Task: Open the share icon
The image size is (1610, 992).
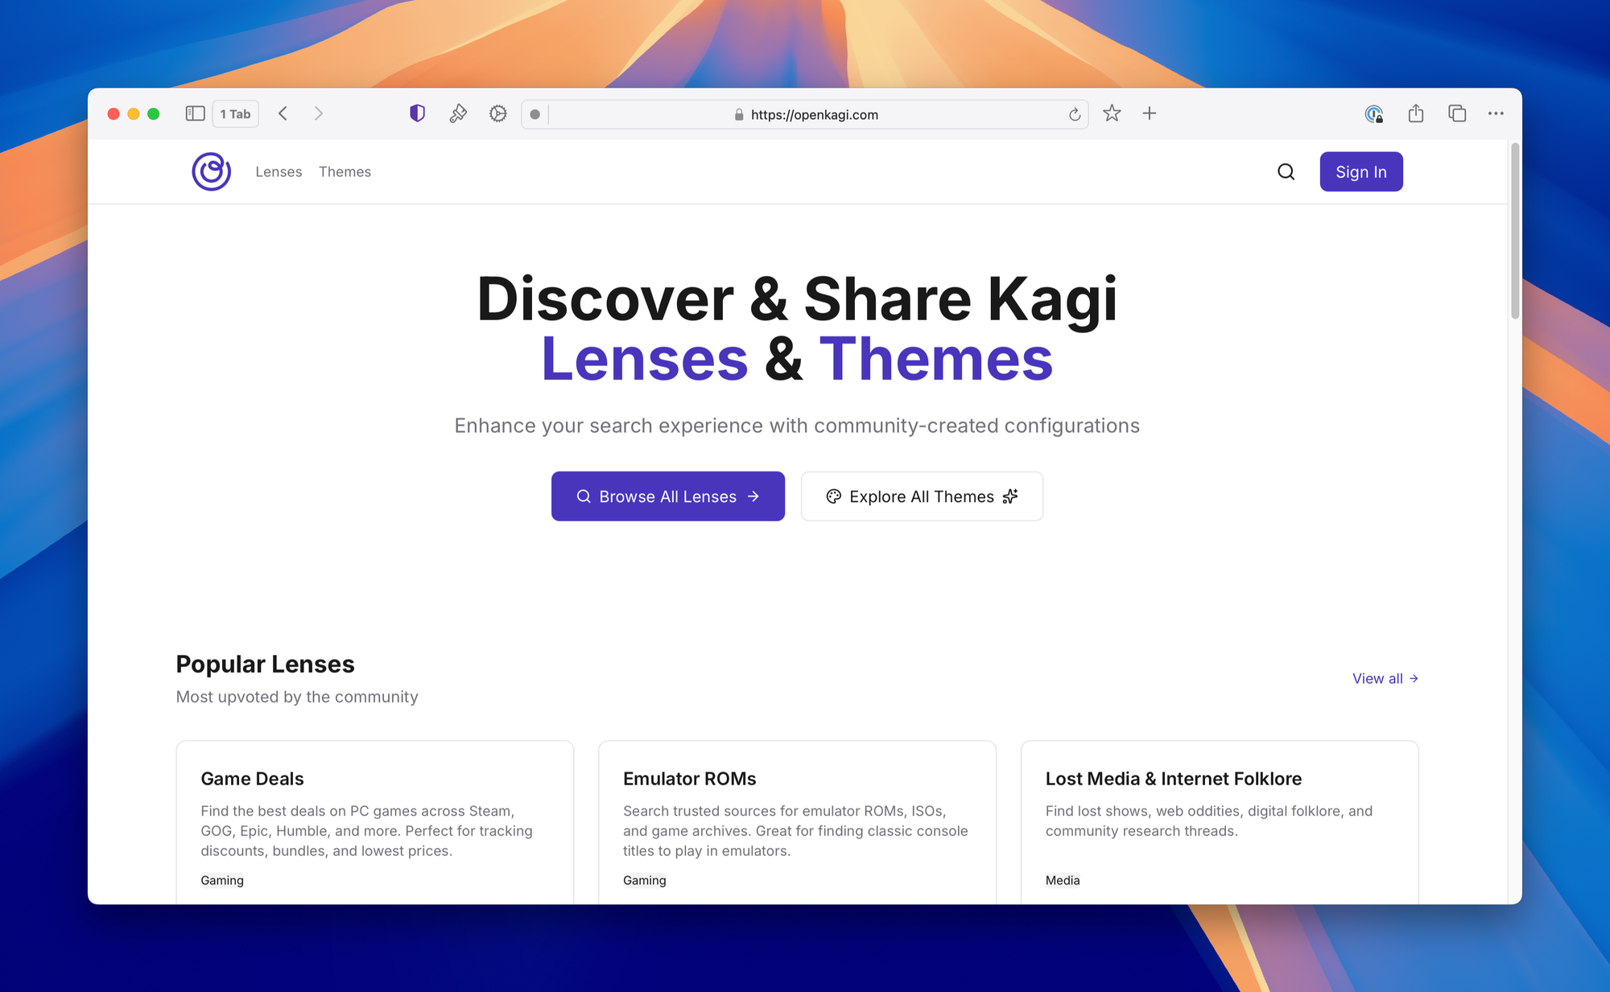Action: (x=1416, y=113)
